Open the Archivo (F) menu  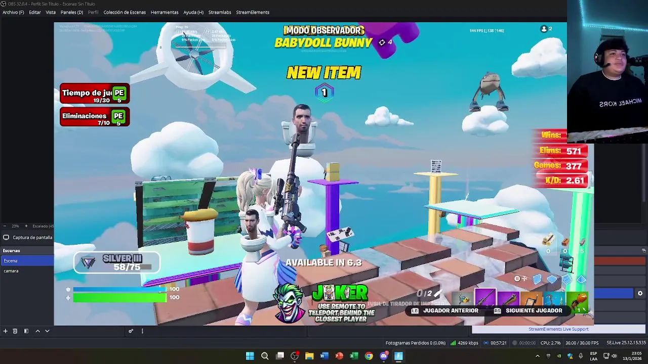pos(13,12)
